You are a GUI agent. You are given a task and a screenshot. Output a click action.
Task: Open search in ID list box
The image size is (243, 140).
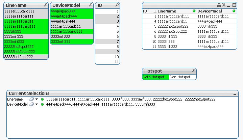(x=117, y=5)
